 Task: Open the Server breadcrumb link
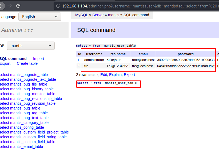98,15
